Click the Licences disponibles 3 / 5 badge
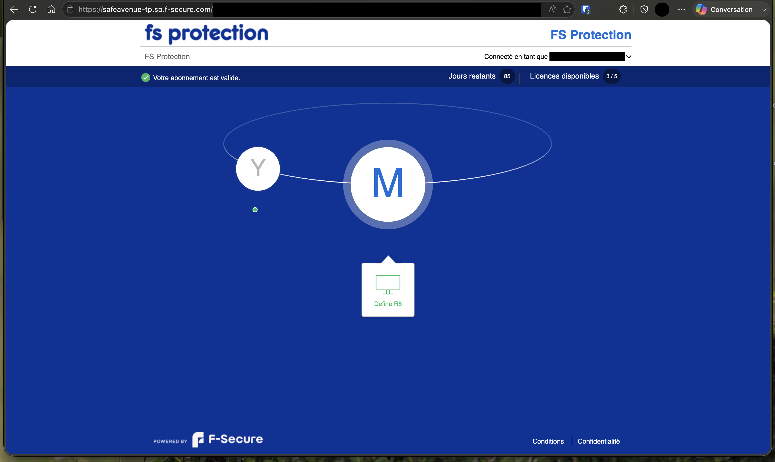 [x=611, y=76]
